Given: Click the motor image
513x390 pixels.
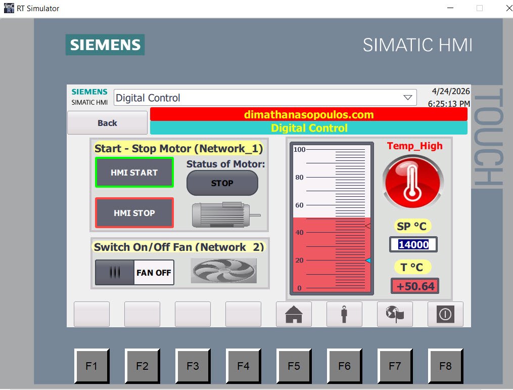Looking at the screenshot, I should 225,214.
